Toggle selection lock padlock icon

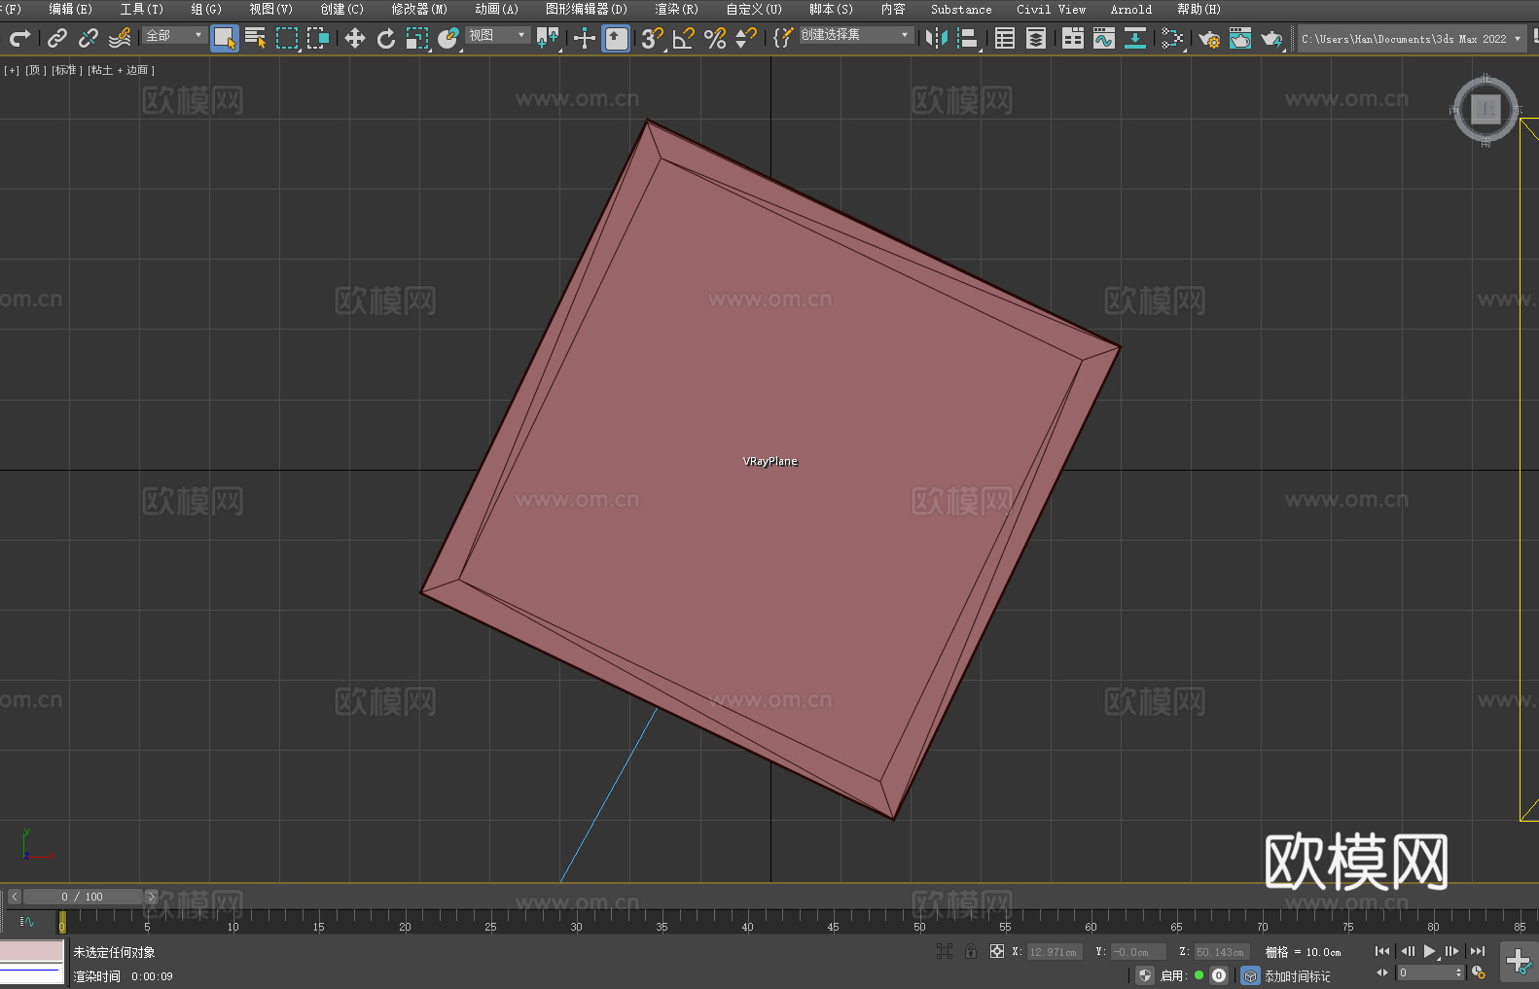point(971,951)
